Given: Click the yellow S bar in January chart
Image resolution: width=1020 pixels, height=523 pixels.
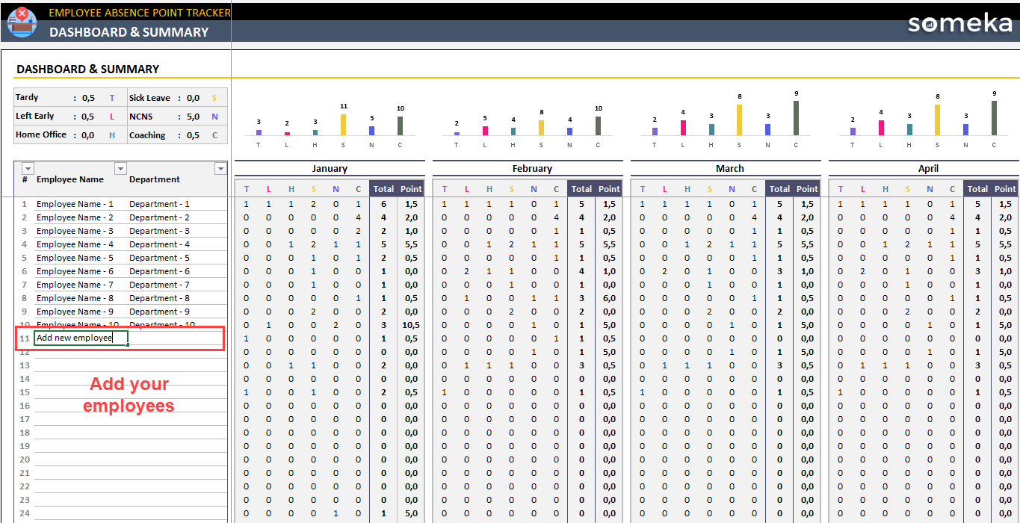Looking at the screenshot, I should tap(344, 124).
